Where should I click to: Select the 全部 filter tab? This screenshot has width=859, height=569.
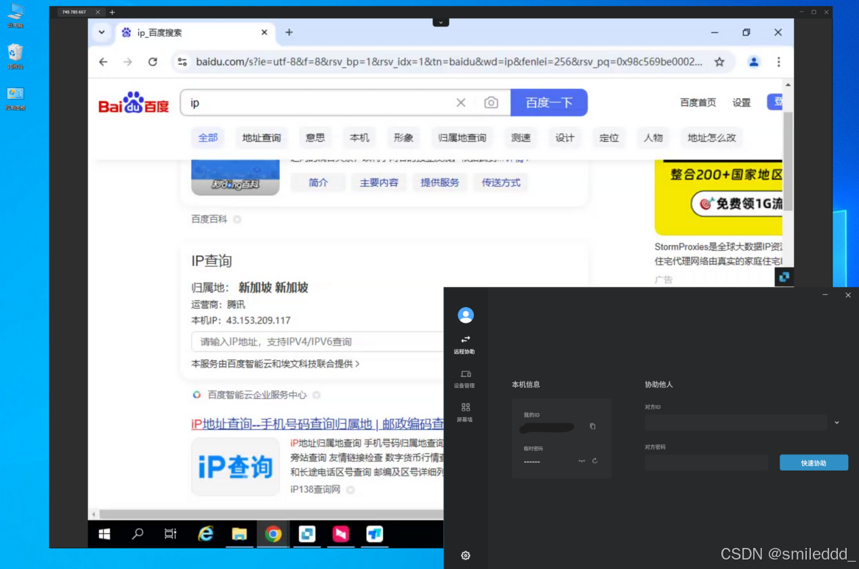tap(208, 138)
